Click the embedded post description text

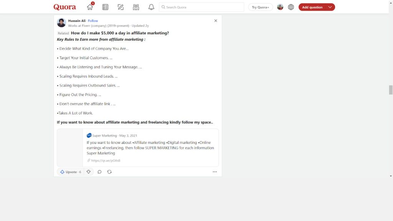tap(150, 148)
